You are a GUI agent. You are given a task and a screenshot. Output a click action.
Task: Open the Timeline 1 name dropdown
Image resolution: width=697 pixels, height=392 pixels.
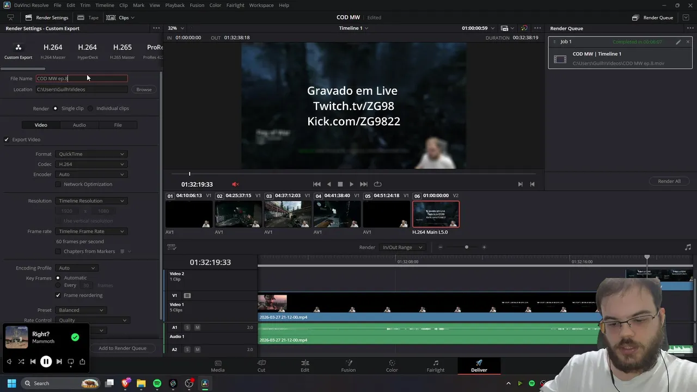tap(353, 28)
